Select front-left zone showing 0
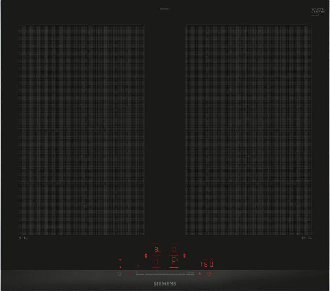This screenshot has width=330, height=291. pos(157,262)
